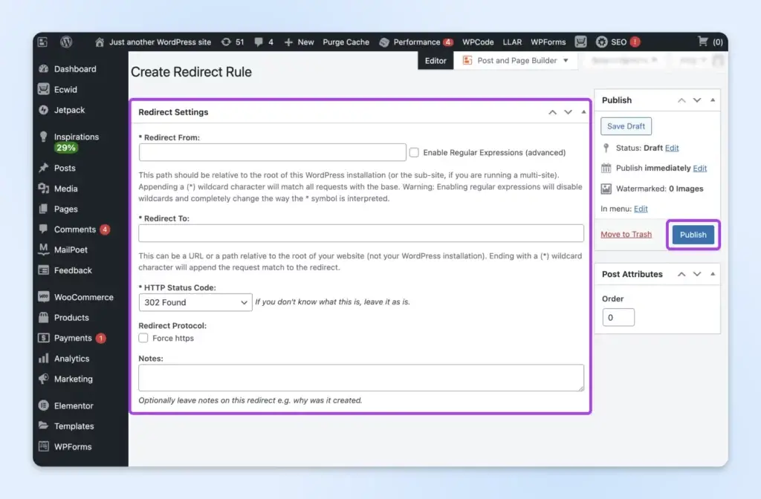Go to WooCommerce in the sidebar

click(83, 297)
